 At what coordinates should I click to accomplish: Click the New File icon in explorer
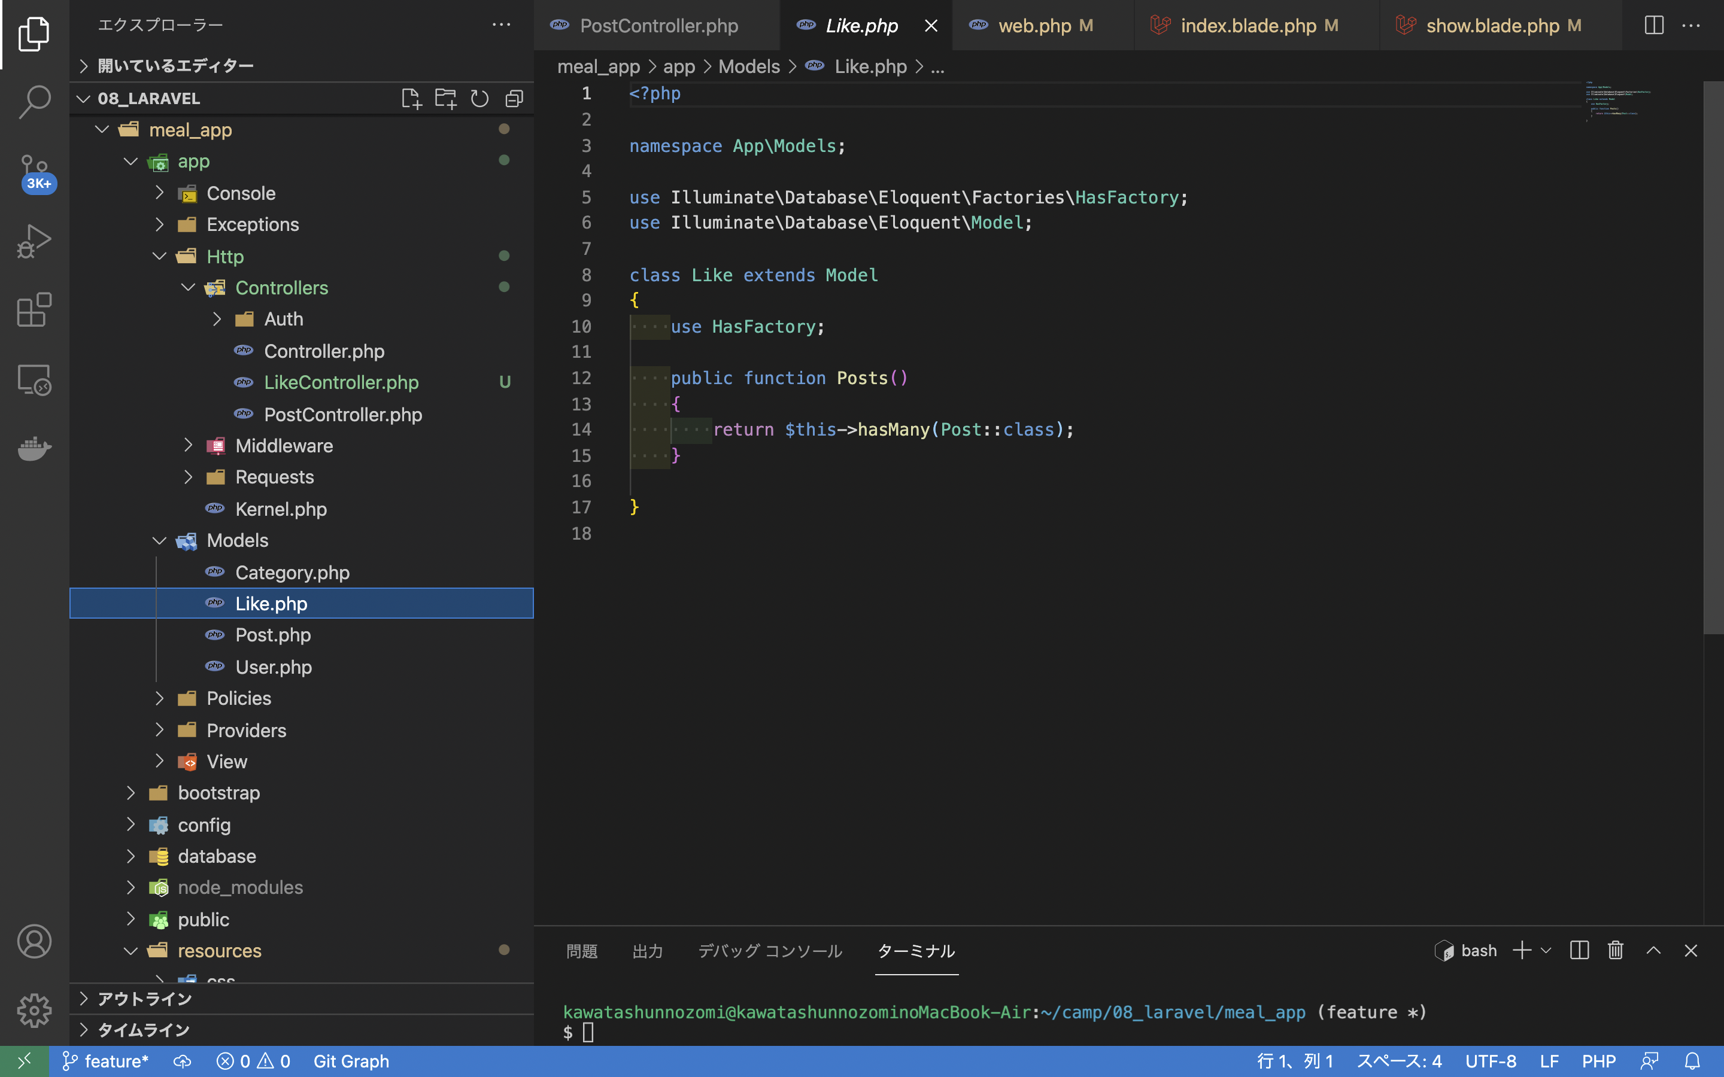(x=411, y=98)
